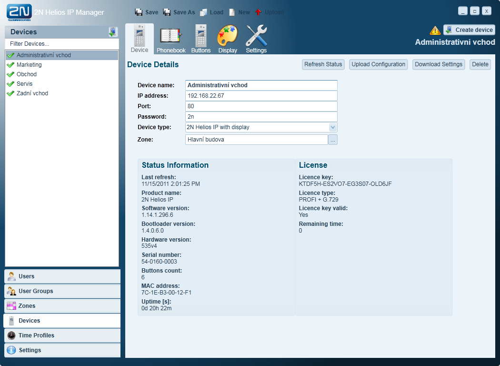Delete the selected device
Screen dimensions: 500x366
(x=480, y=64)
